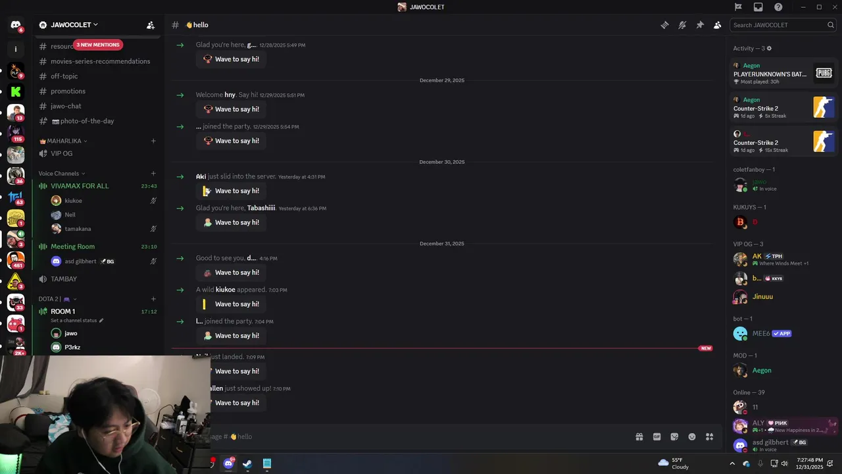Viewport: 842px width, 474px height.
Task: Click username Tabashiiii in the welcome message
Action: [261, 208]
